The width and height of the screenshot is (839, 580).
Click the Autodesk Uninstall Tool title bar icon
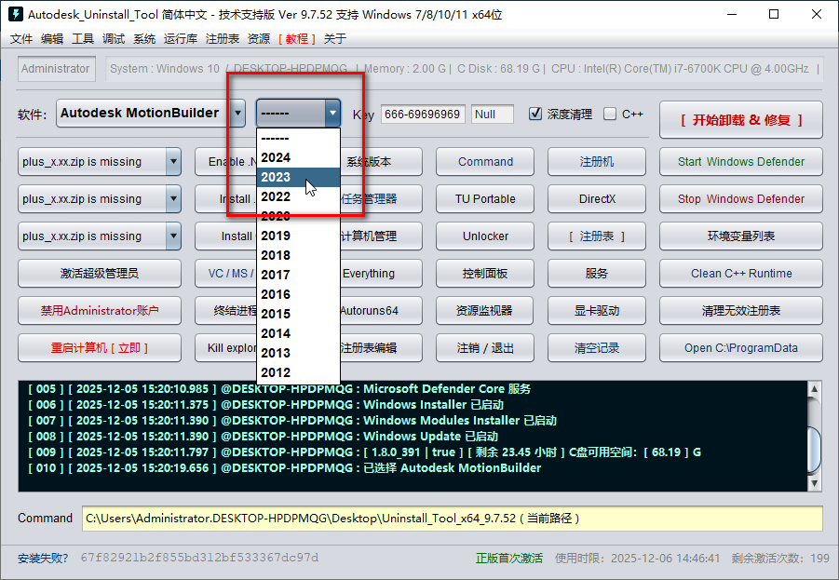click(16, 14)
